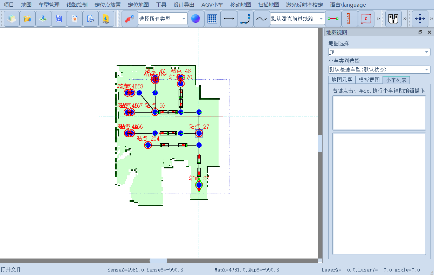This screenshot has height=275, width=434.
Task: Click the document with AGV car icon
Action: tap(90, 19)
